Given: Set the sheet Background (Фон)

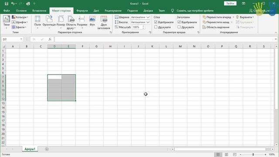Looking at the screenshot, I should click(x=92, y=21).
